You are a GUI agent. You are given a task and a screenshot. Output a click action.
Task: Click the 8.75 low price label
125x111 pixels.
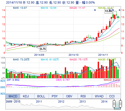tap(43, 49)
